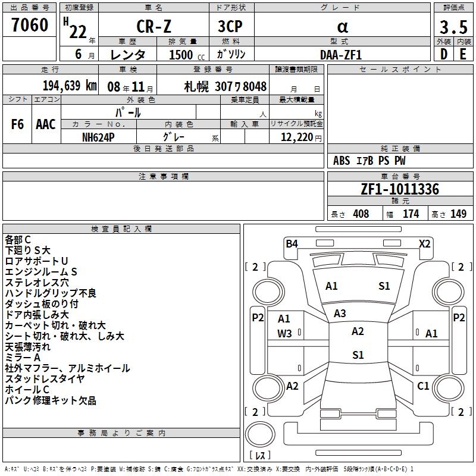
Task: Click the color number NH624P
Action: tap(99, 137)
